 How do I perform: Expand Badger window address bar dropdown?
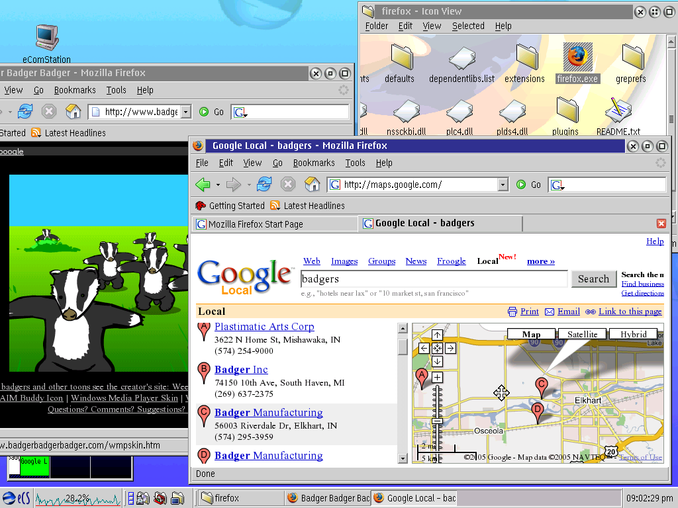(185, 112)
